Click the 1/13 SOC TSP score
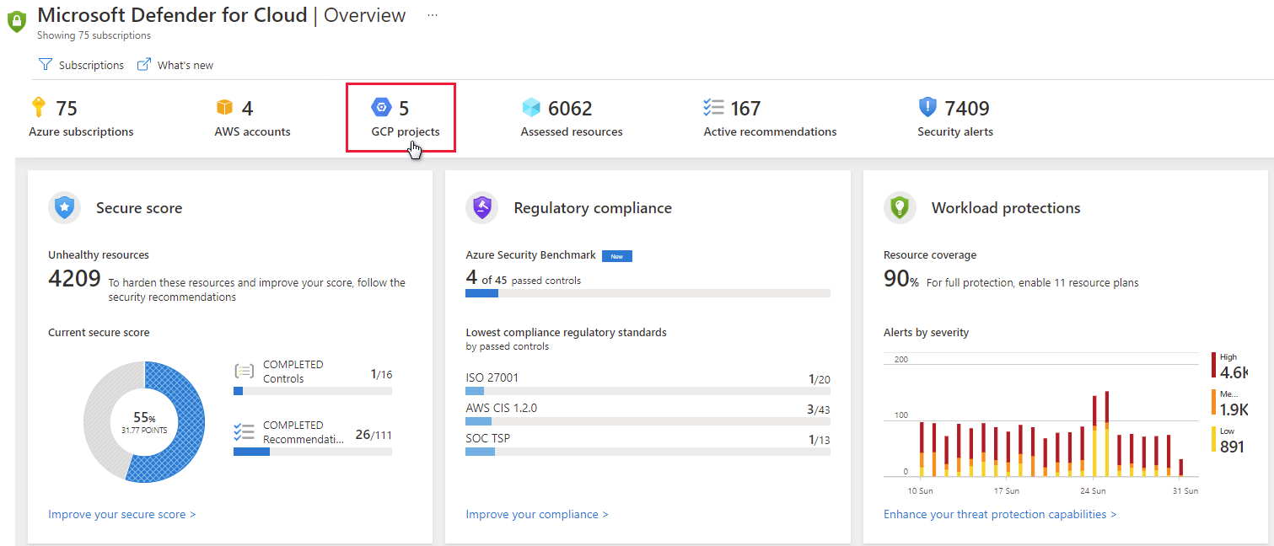The image size is (1274, 546). (x=820, y=440)
